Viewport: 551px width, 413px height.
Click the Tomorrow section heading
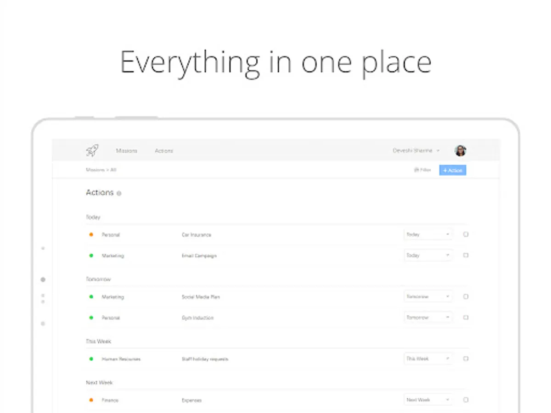[x=99, y=279]
